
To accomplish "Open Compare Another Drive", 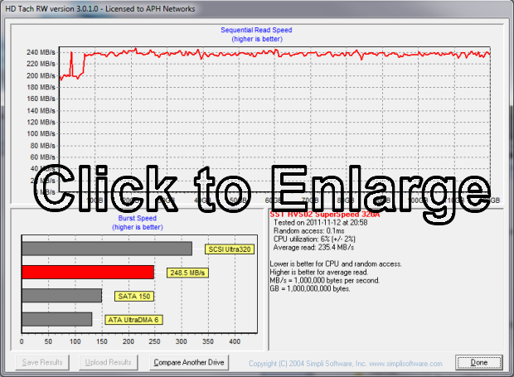I will pyautogui.click(x=188, y=362).
